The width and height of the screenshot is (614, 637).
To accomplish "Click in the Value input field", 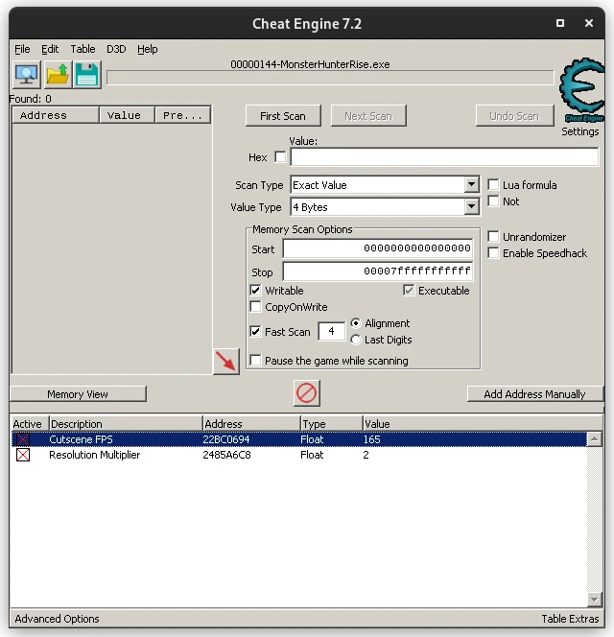I will pyautogui.click(x=444, y=156).
